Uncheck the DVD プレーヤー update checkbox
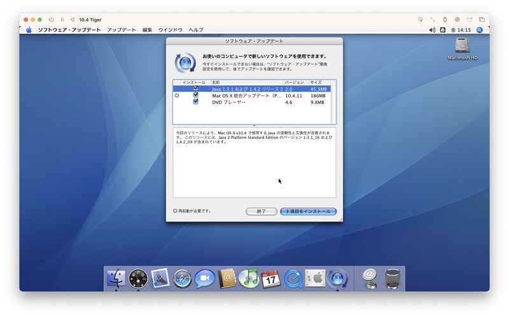The height and width of the screenshot is (317, 509). [196, 101]
